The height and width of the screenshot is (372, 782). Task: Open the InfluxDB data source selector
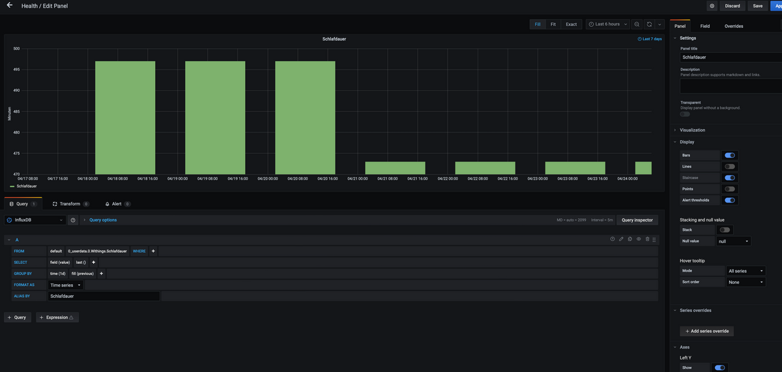tap(35, 220)
